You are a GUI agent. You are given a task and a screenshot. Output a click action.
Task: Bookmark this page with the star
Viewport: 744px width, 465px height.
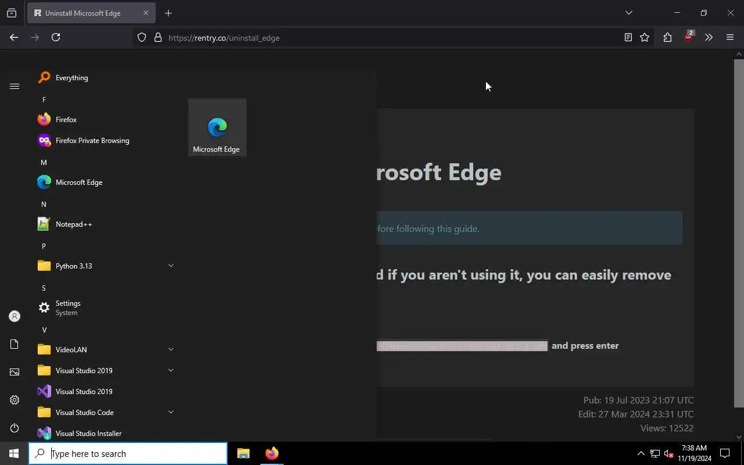(x=645, y=37)
